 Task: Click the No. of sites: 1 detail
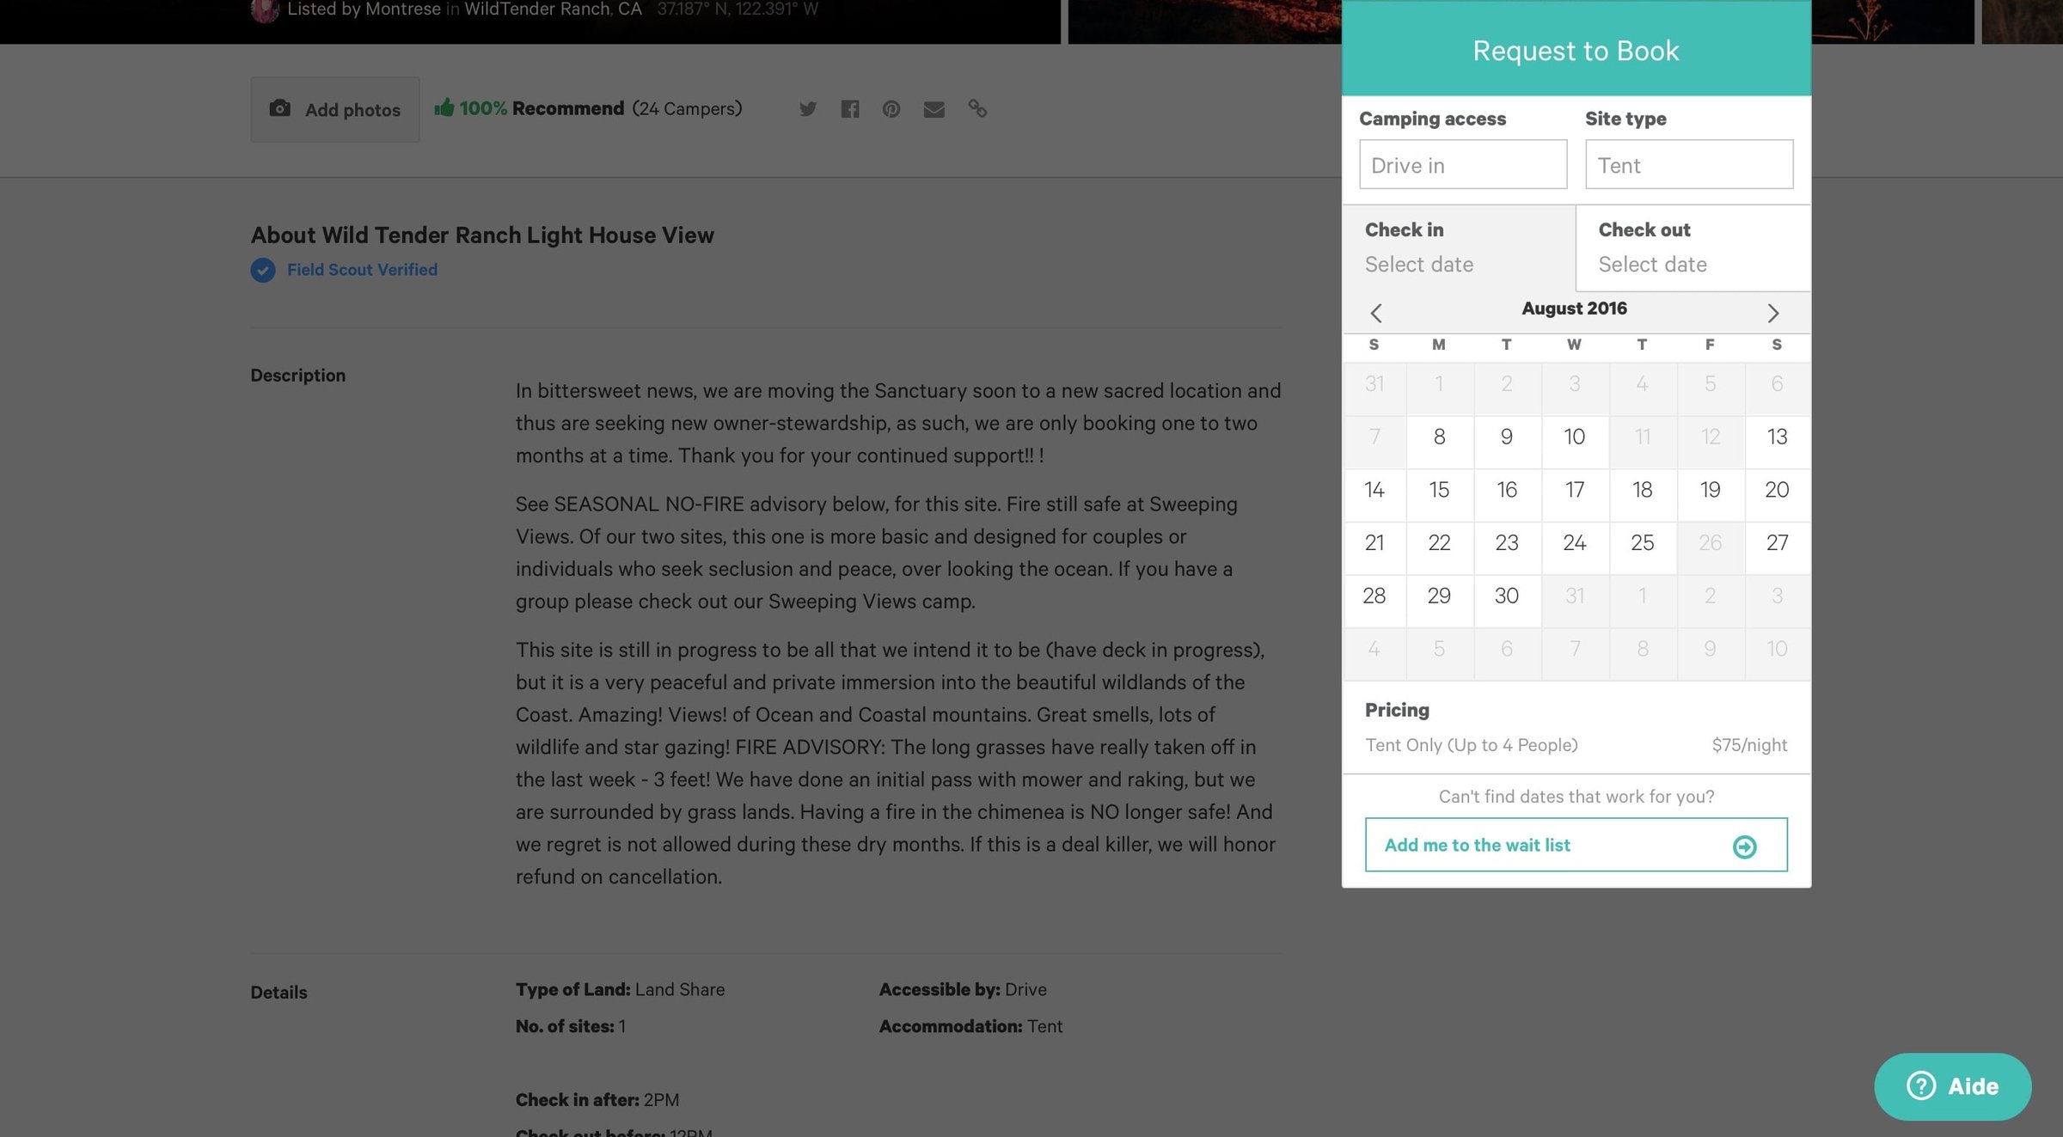[x=571, y=1027]
